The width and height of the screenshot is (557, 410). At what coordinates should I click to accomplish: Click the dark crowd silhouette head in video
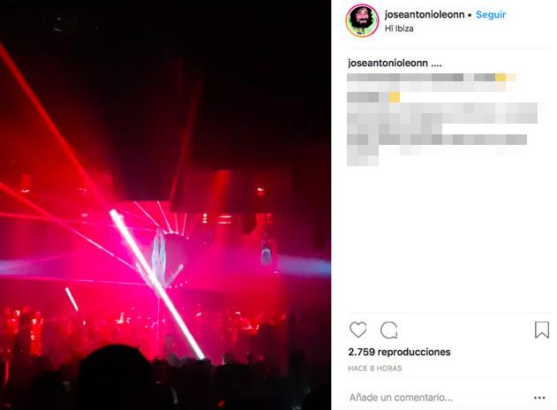(114, 376)
